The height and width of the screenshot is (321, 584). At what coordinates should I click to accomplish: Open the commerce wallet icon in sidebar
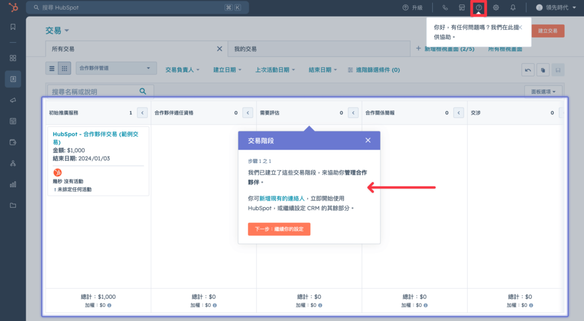(13, 142)
